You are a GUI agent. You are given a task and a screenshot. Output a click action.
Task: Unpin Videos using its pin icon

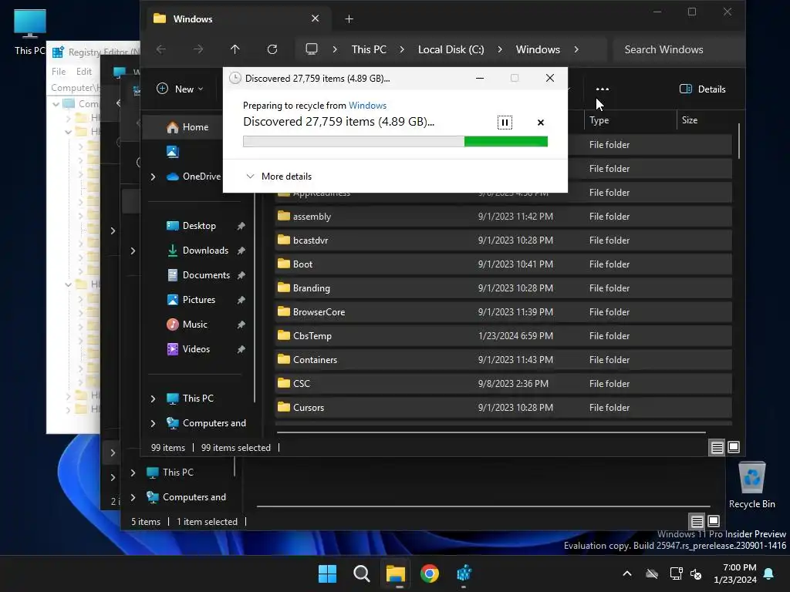tap(241, 349)
